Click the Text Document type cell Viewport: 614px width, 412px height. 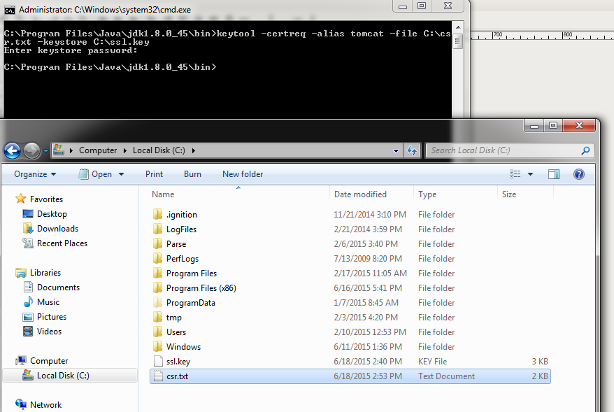(x=446, y=376)
